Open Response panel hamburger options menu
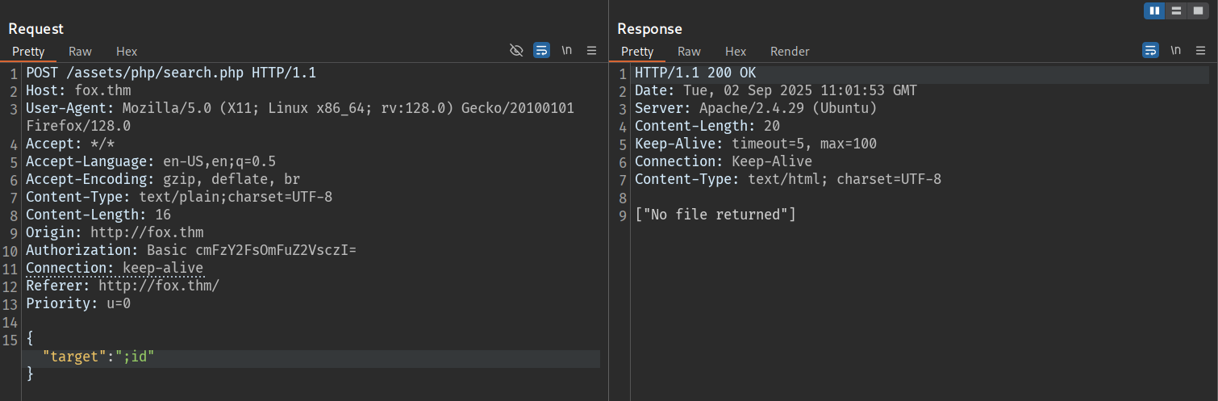 tap(1200, 51)
